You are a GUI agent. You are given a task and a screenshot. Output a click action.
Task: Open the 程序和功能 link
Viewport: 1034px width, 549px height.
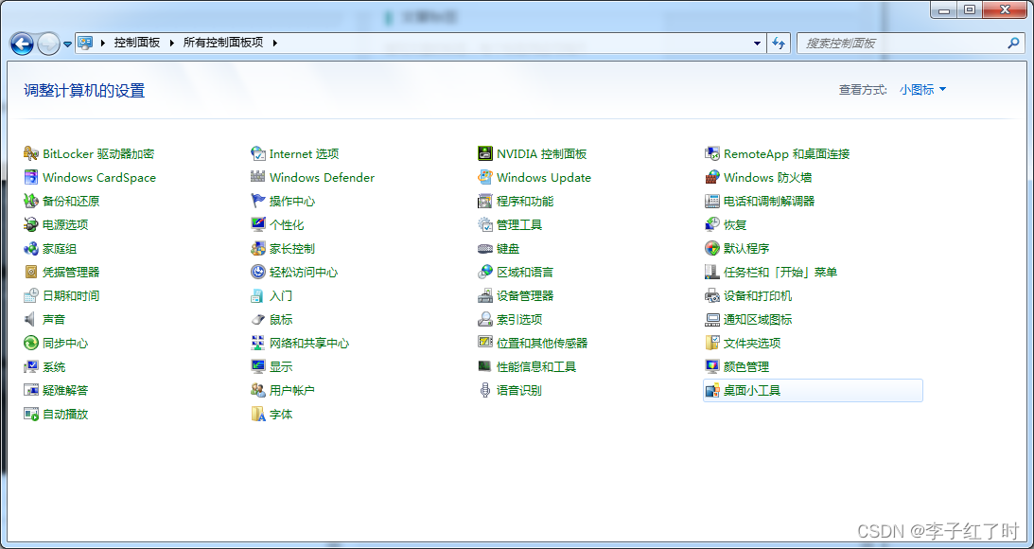tap(525, 202)
